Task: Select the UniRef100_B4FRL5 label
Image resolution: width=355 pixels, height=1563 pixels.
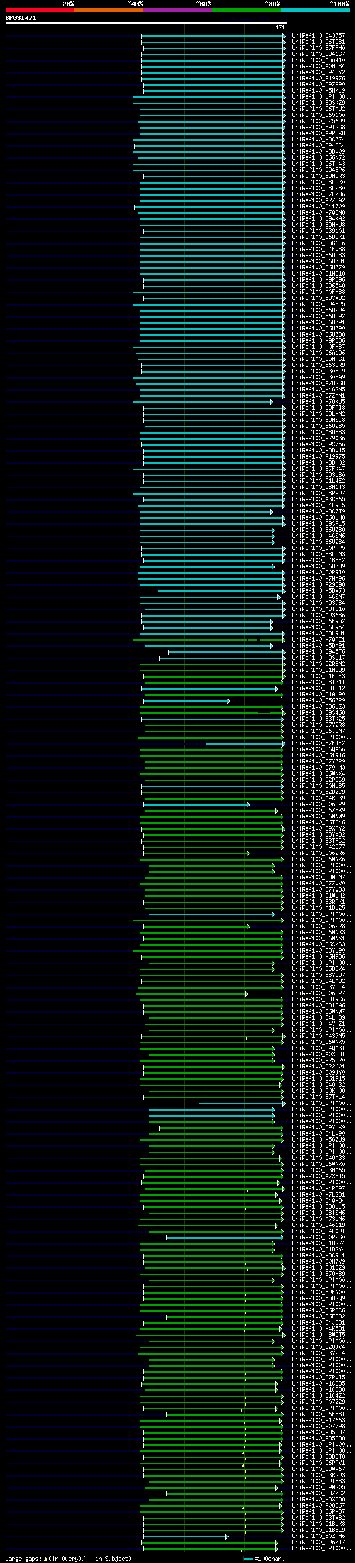Action: pyautogui.click(x=318, y=506)
